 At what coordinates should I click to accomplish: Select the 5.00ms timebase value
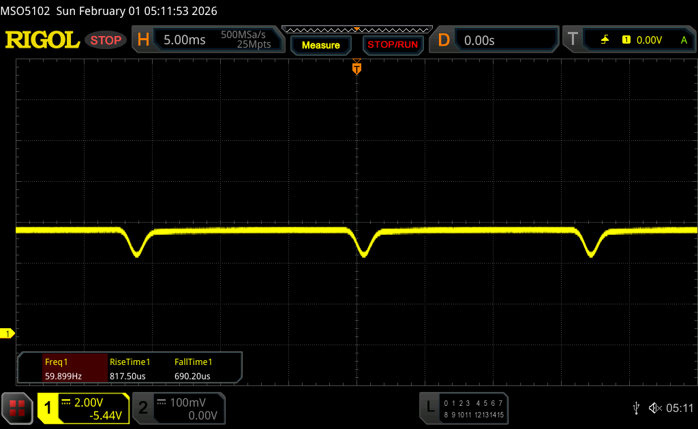pyautogui.click(x=185, y=40)
